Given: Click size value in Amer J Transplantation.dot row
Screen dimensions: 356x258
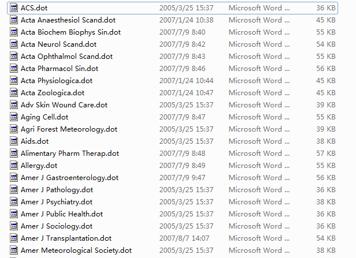Looking at the screenshot, I should tap(326, 238).
